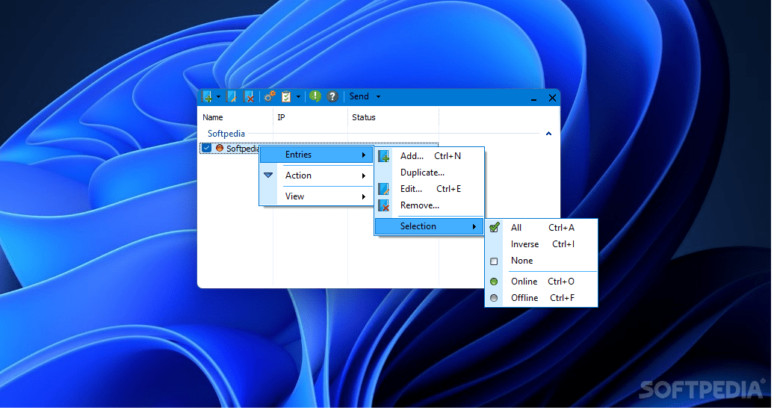Click the Edit entry pencil toolbar icon
Viewport: 777px width, 410px height.
pos(232,97)
